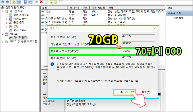Click the properties checkmark toolbar icon
This screenshot has width=193, height=112.
coord(46,2)
